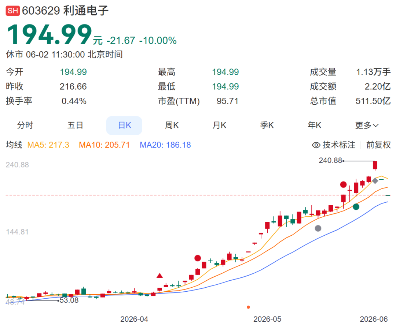Click the 总市值 value 511.50亿
396x329 pixels.
point(373,101)
